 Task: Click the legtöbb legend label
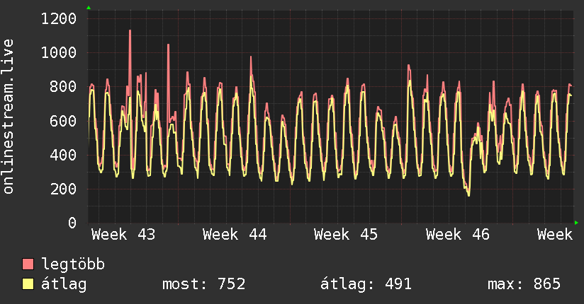73,264
